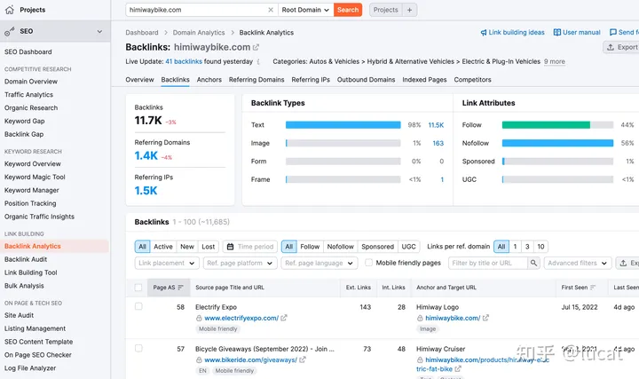Open the Competitors tab
This screenshot has height=379, width=639.
472,80
